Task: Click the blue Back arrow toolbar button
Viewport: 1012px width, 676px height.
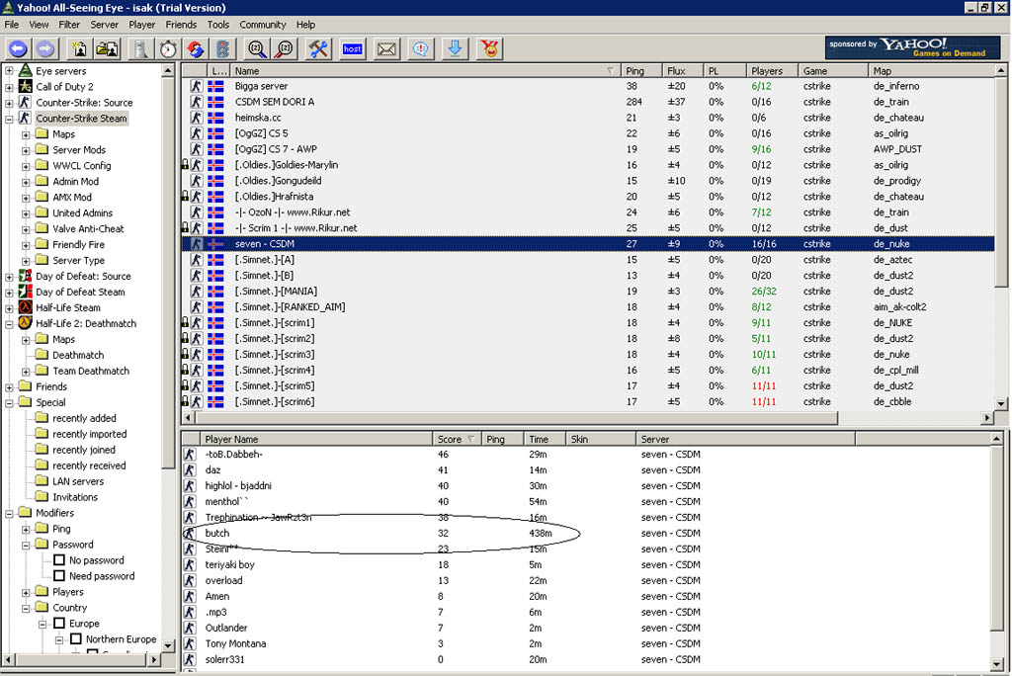Action: [x=18, y=49]
